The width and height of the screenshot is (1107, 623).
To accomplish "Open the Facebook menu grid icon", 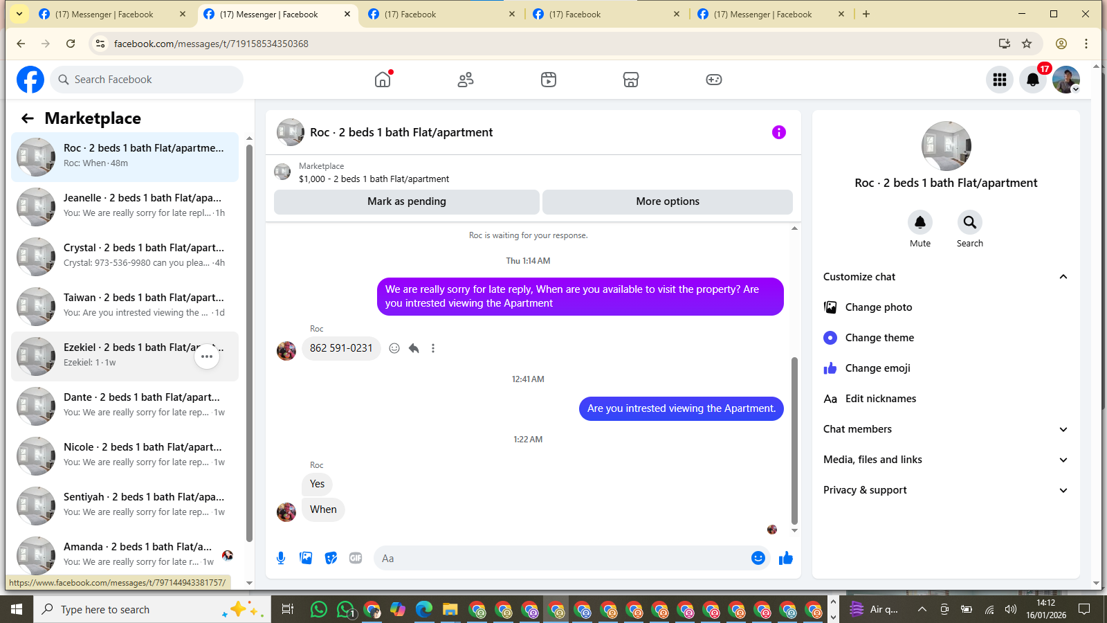I will [1000, 80].
